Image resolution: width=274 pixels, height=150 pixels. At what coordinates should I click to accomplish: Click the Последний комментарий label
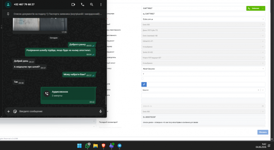tap(108, 122)
